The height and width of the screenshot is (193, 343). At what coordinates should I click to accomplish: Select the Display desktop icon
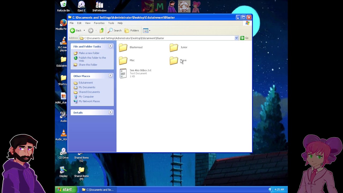tap(64, 172)
